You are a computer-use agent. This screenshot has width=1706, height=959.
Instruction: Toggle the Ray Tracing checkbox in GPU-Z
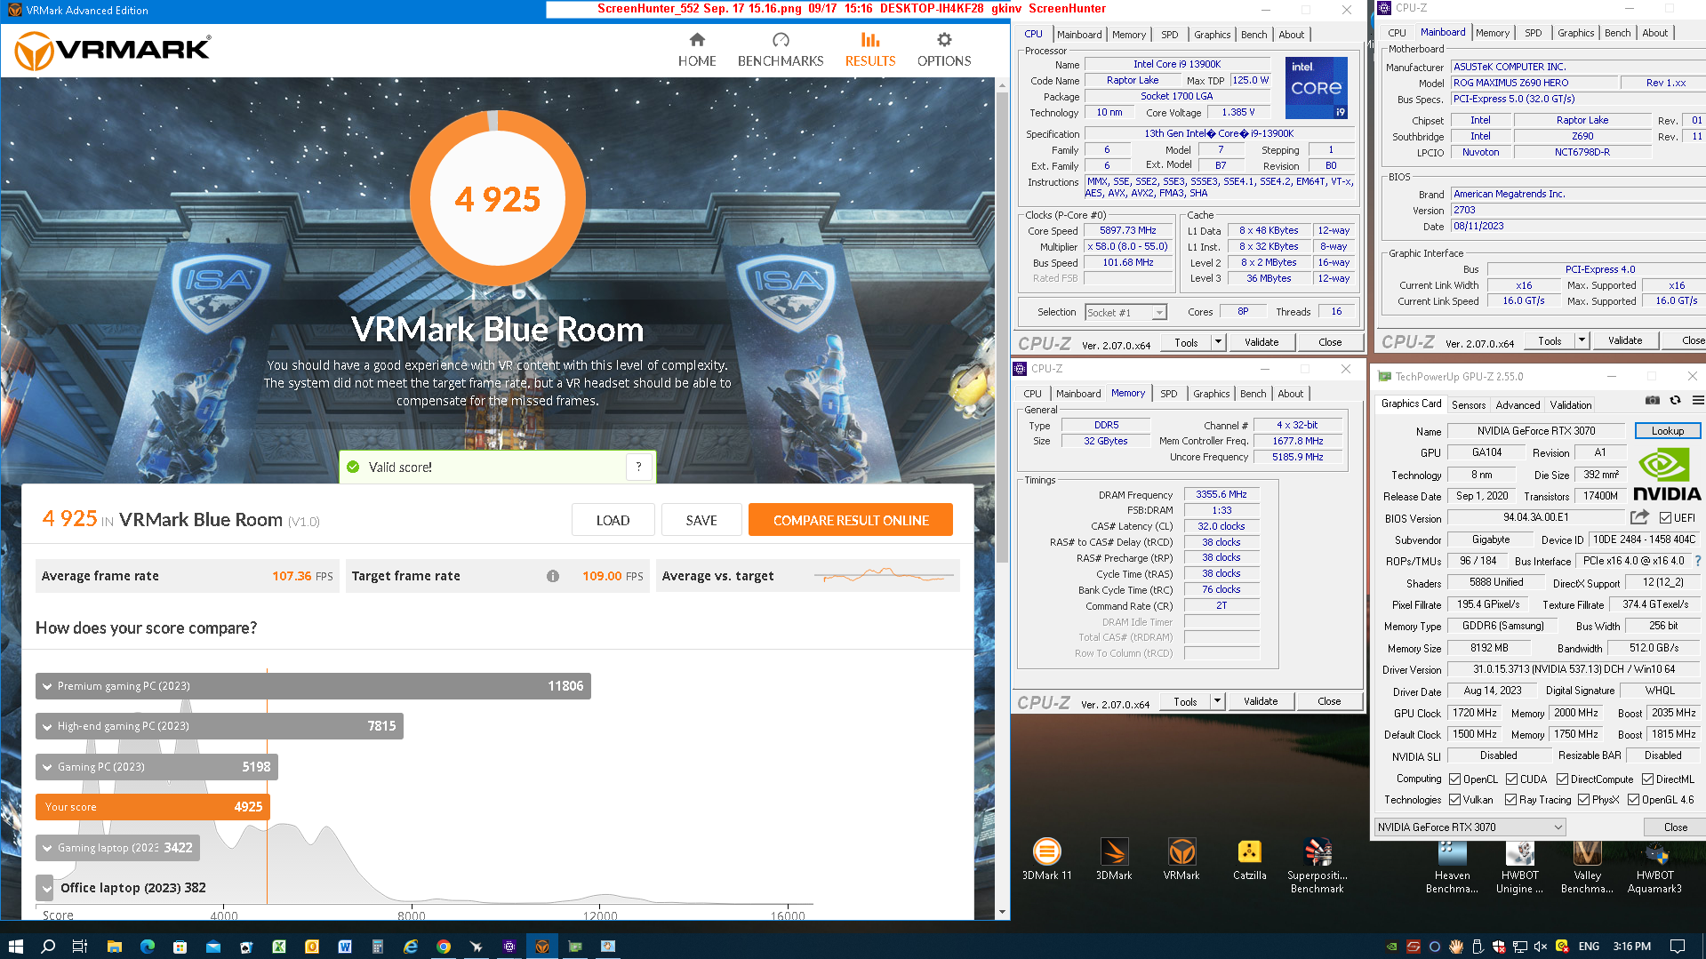click(1510, 800)
